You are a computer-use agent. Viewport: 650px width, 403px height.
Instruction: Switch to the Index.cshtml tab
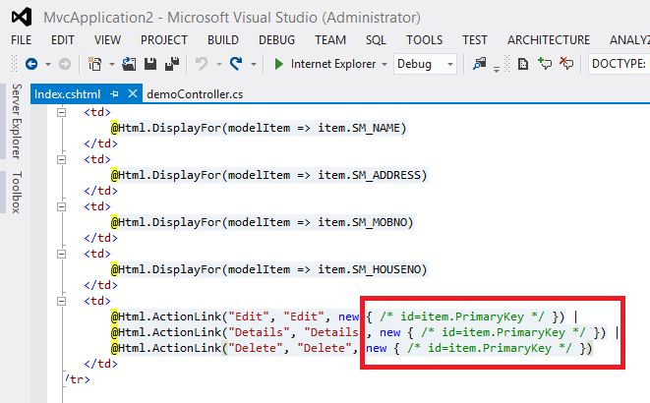click(67, 94)
